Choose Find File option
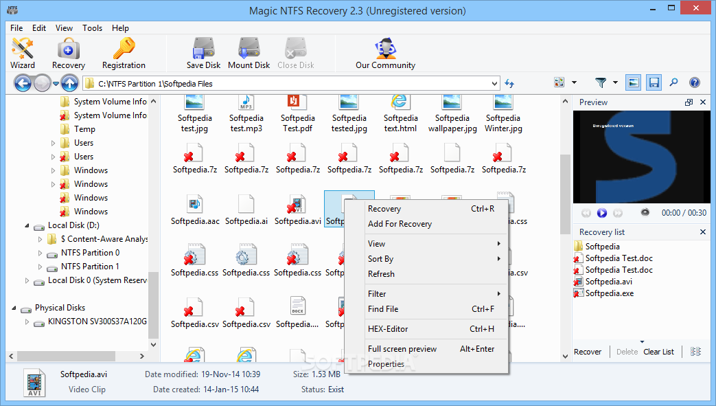This screenshot has height=406, width=716. (x=426, y=309)
